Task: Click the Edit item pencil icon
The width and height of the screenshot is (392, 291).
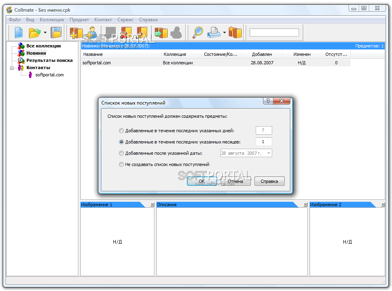Action: (x=142, y=33)
